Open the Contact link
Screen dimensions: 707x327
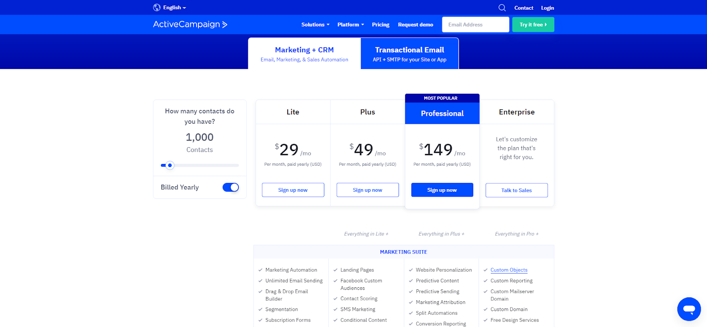click(524, 8)
